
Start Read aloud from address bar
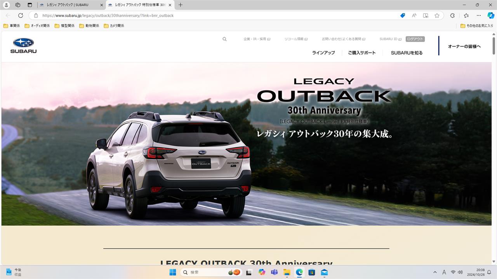click(x=414, y=15)
